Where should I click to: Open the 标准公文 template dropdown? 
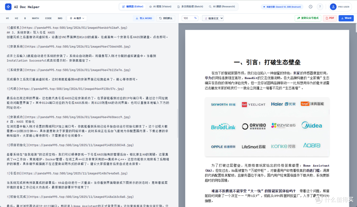click(x=213, y=18)
